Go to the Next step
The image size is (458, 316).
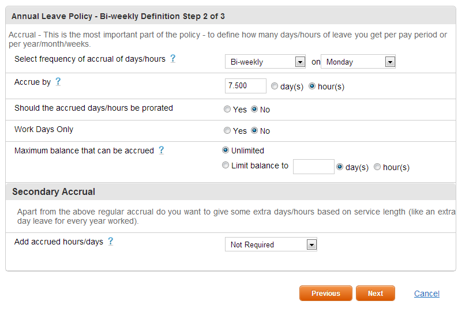[x=376, y=293]
